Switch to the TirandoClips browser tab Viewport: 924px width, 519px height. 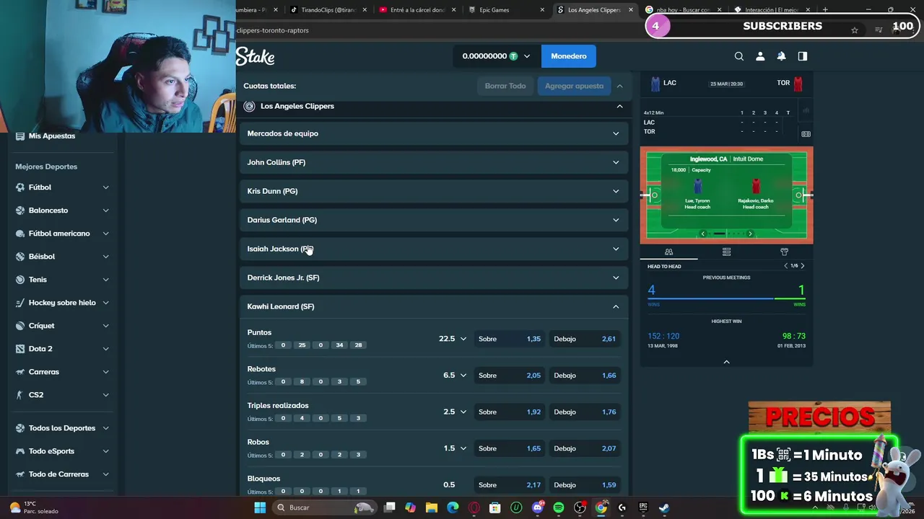click(328, 10)
